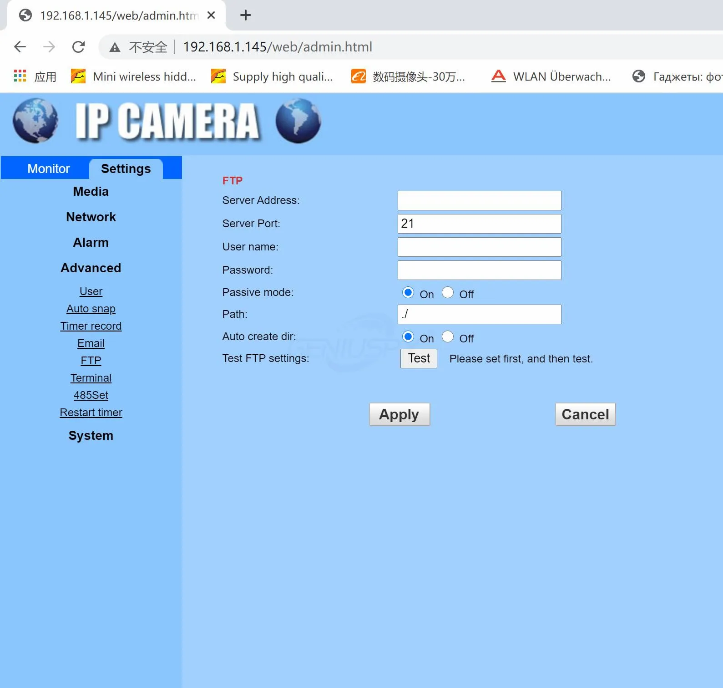
Task: Expand the Alarm settings section
Action: (x=91, y=242)
